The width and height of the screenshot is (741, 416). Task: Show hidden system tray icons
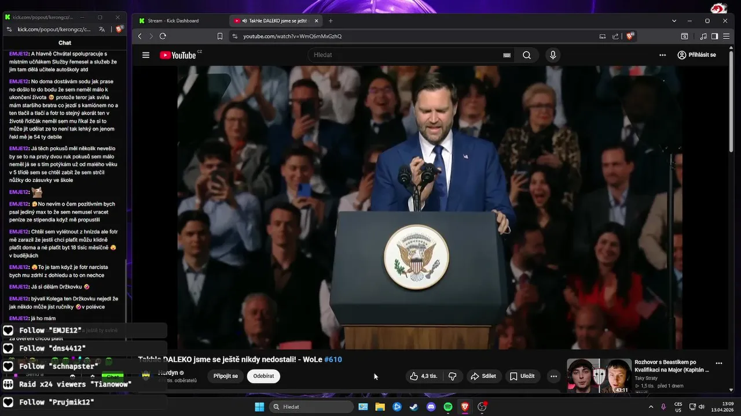[x=651, y=407]
